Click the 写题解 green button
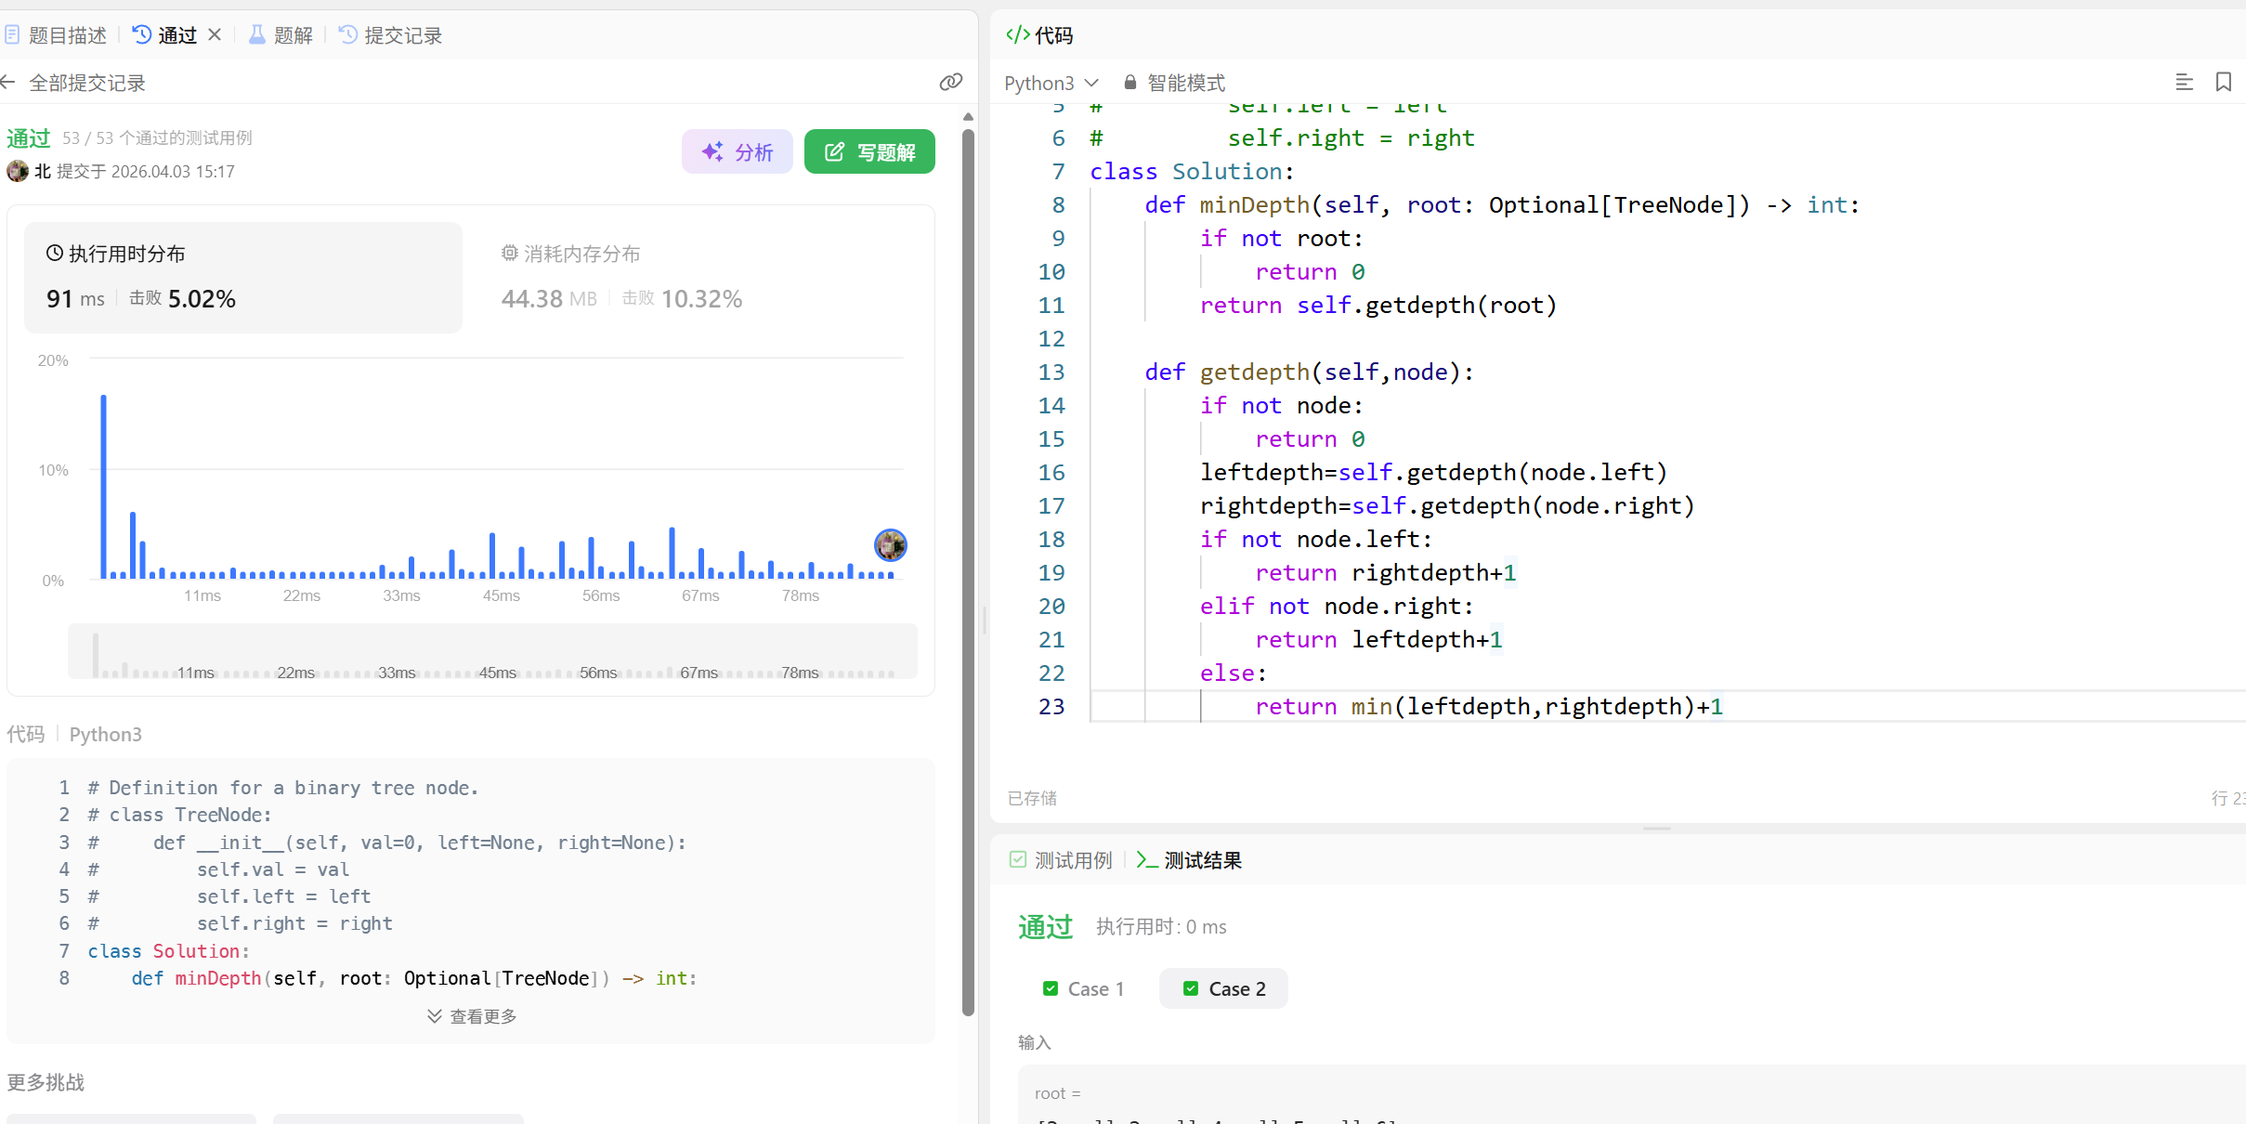2246x1124 pixels. pos(869,151)
